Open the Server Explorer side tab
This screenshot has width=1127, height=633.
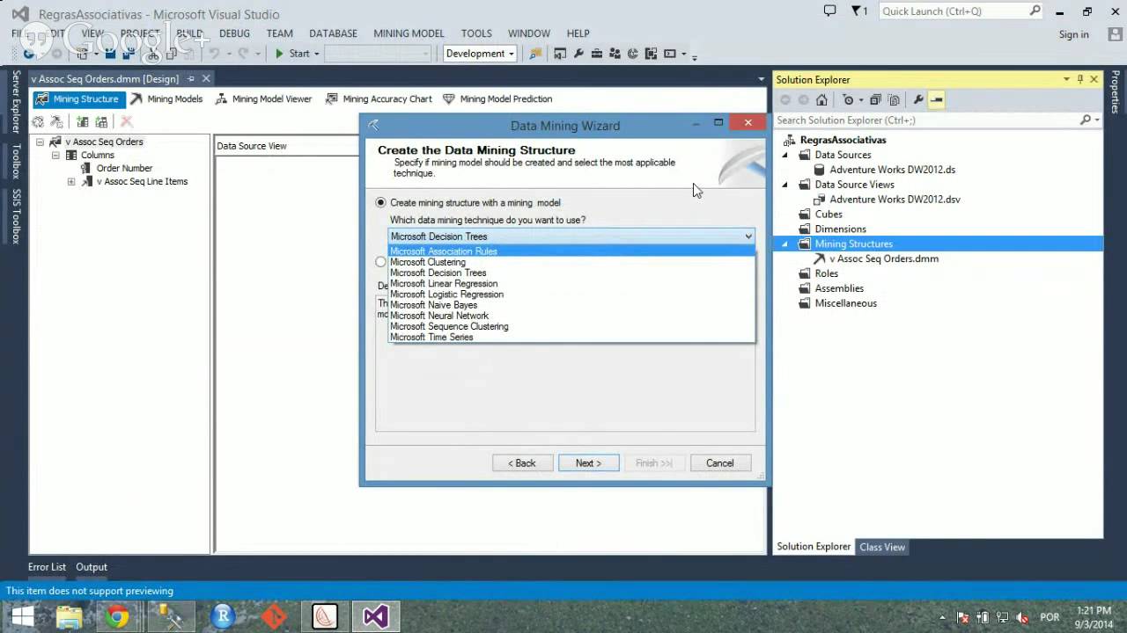click(x=15, y=102)
